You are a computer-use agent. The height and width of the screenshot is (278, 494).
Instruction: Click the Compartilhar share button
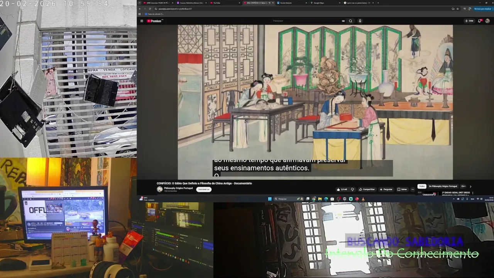[367, 189]
